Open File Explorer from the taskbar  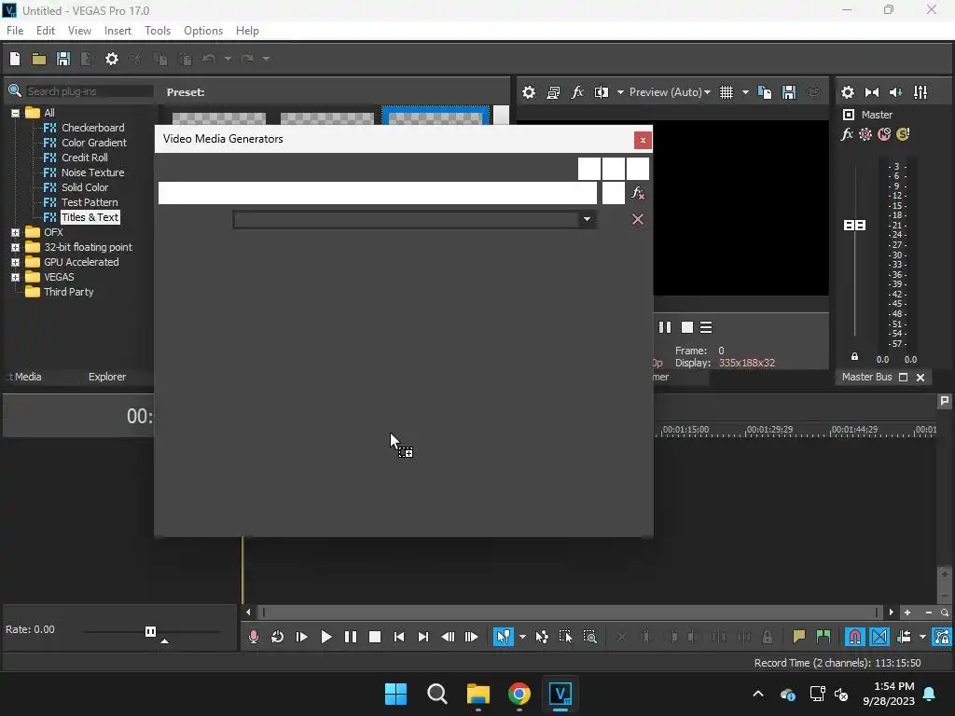pyautogui.click(x=478, y=694)
